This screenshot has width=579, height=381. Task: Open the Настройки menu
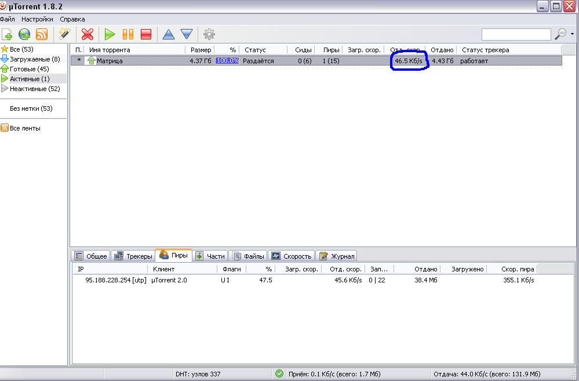(x=37, y=19)
